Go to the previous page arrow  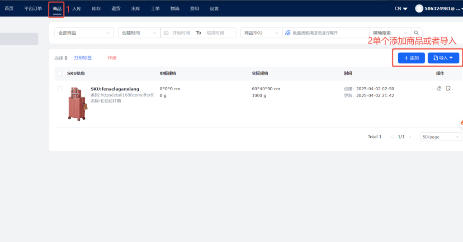392,137
